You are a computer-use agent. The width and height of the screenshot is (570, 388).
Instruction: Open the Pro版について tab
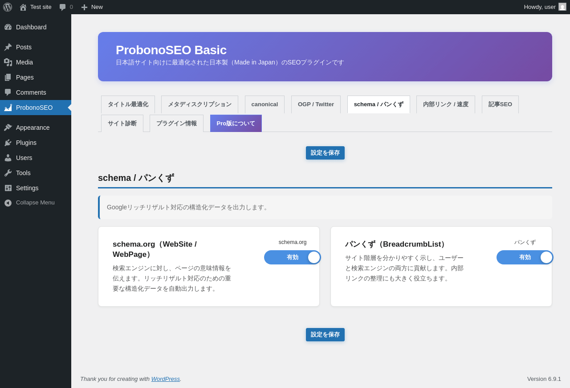coord(236,124)
